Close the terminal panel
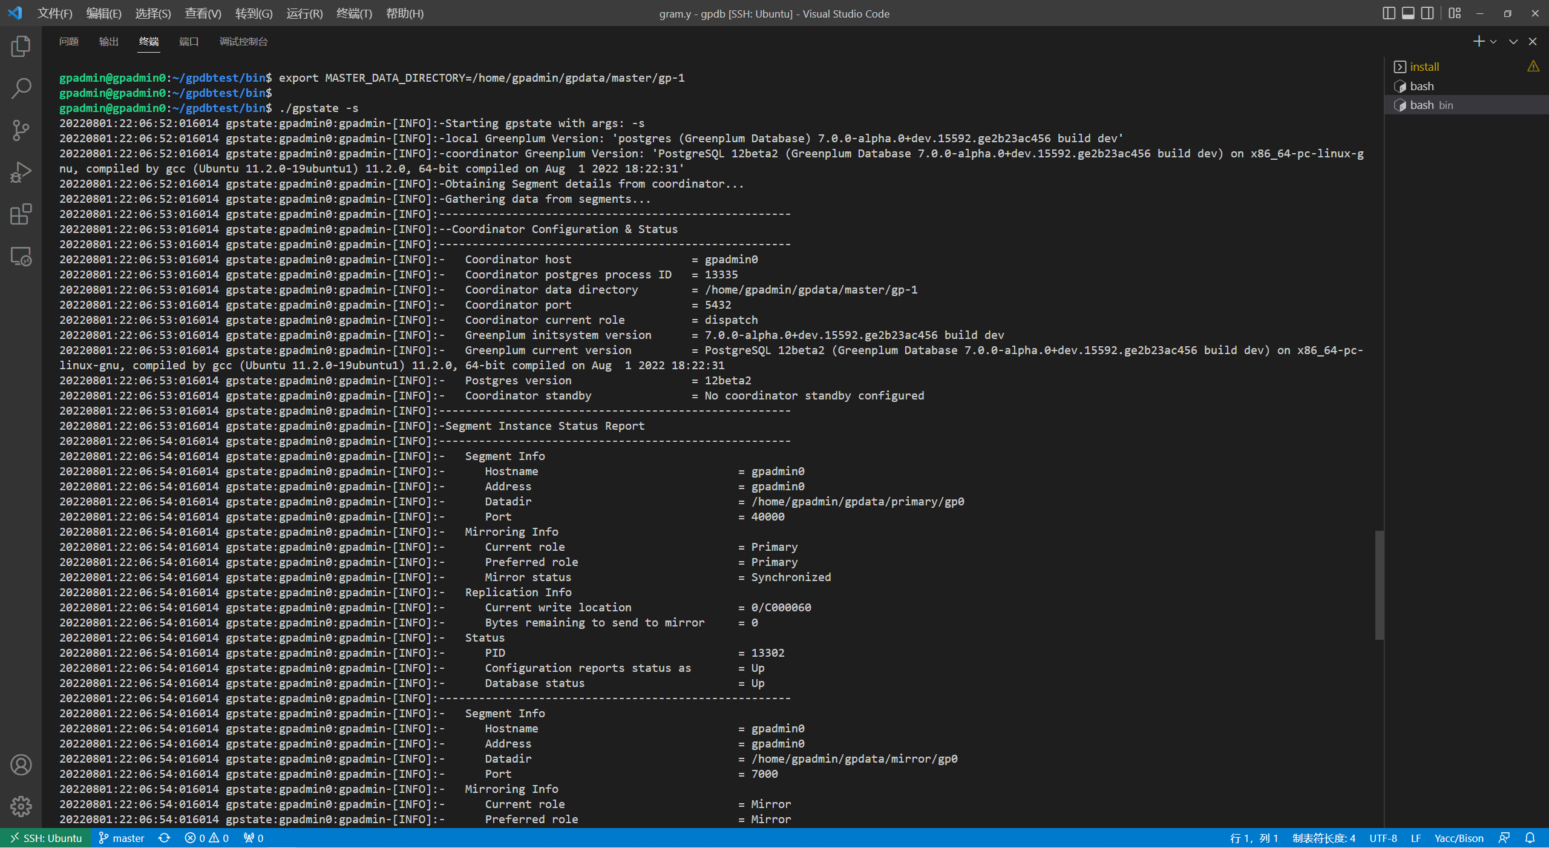 1532,42
